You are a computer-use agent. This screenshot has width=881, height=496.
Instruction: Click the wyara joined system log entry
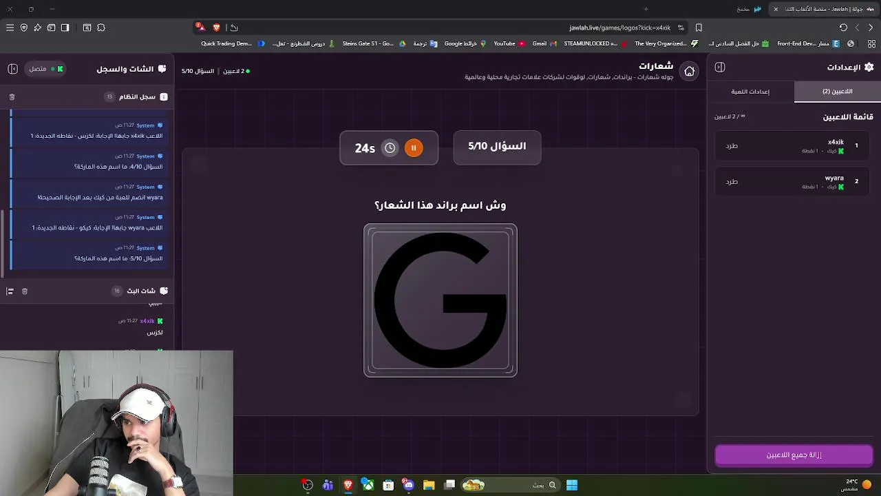pyautogui.click(x=88, y=192)
